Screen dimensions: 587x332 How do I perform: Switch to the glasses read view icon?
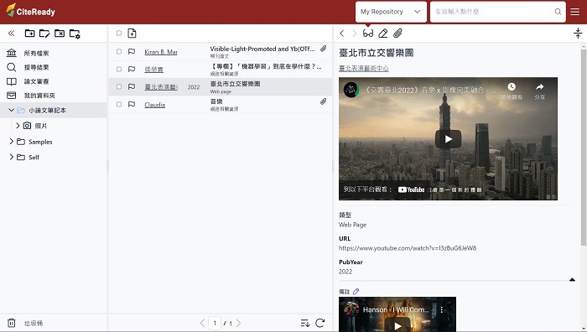(x=368, y=34)
